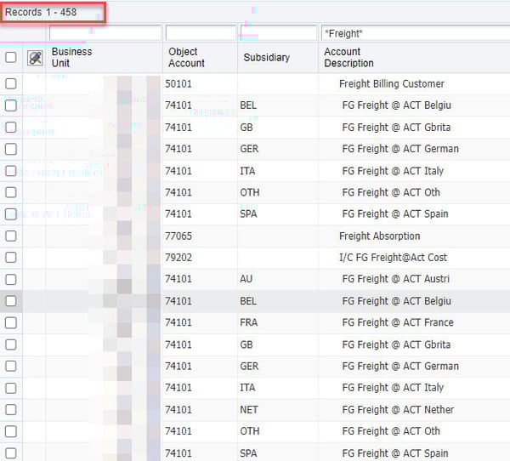Click the FRA subsidiary cell
Image resolution: width=510 pixels, height=461 pixels.
tap(249, 322)
